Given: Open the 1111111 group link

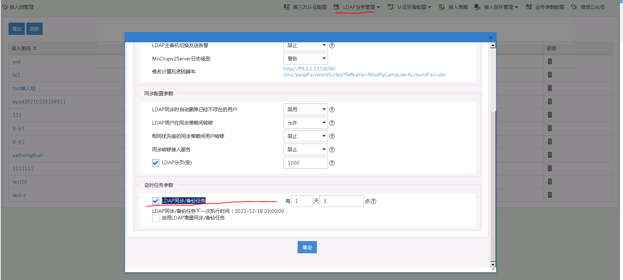Looking at the screenshot, I should click(x=23, y=168).
